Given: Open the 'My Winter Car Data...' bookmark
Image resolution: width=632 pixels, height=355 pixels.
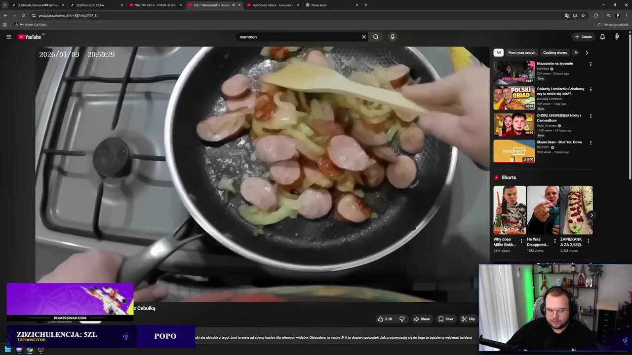Looking at the screenshot, I should (31, 25).
